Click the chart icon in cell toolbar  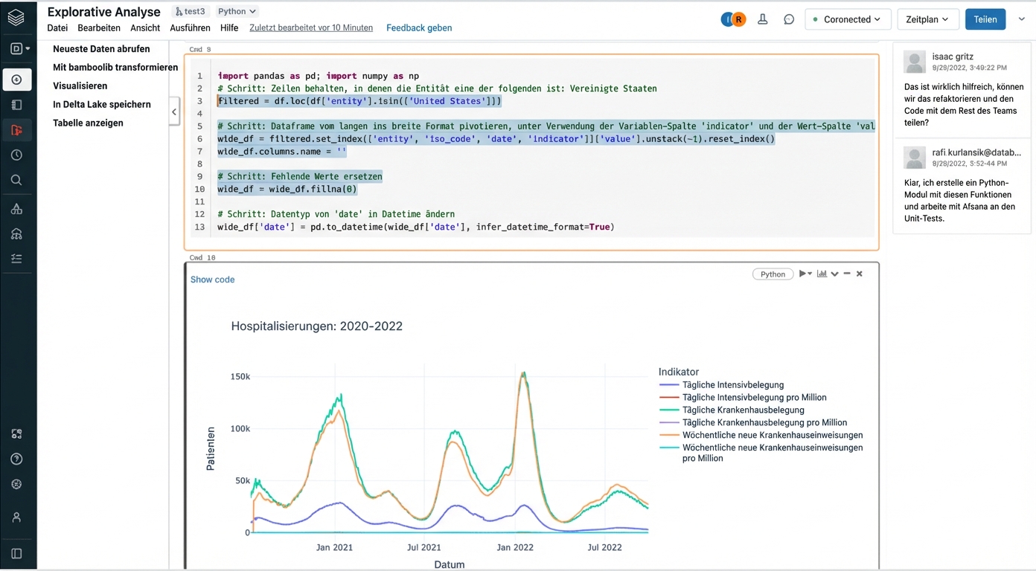click(x=822, y=274)
